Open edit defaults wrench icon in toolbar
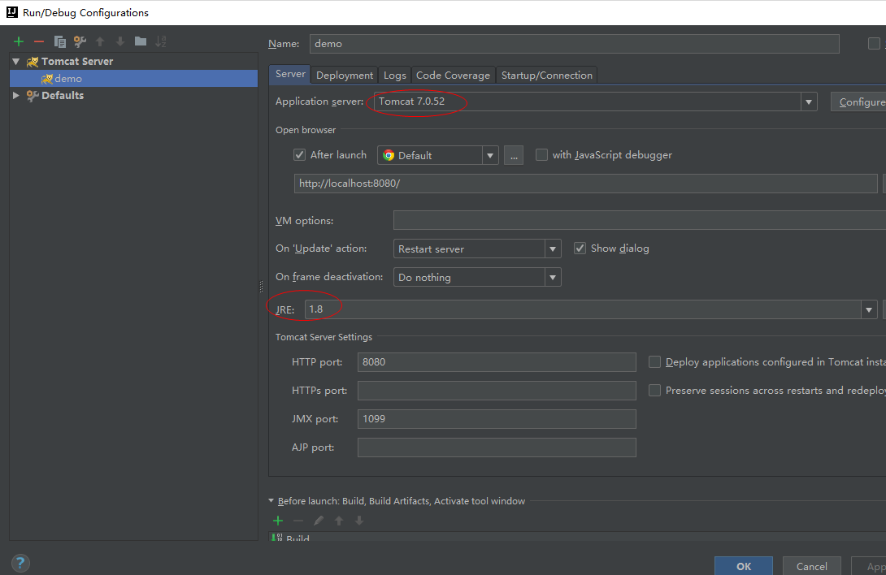This screenshot has width=886, height=575. point(80,41)
